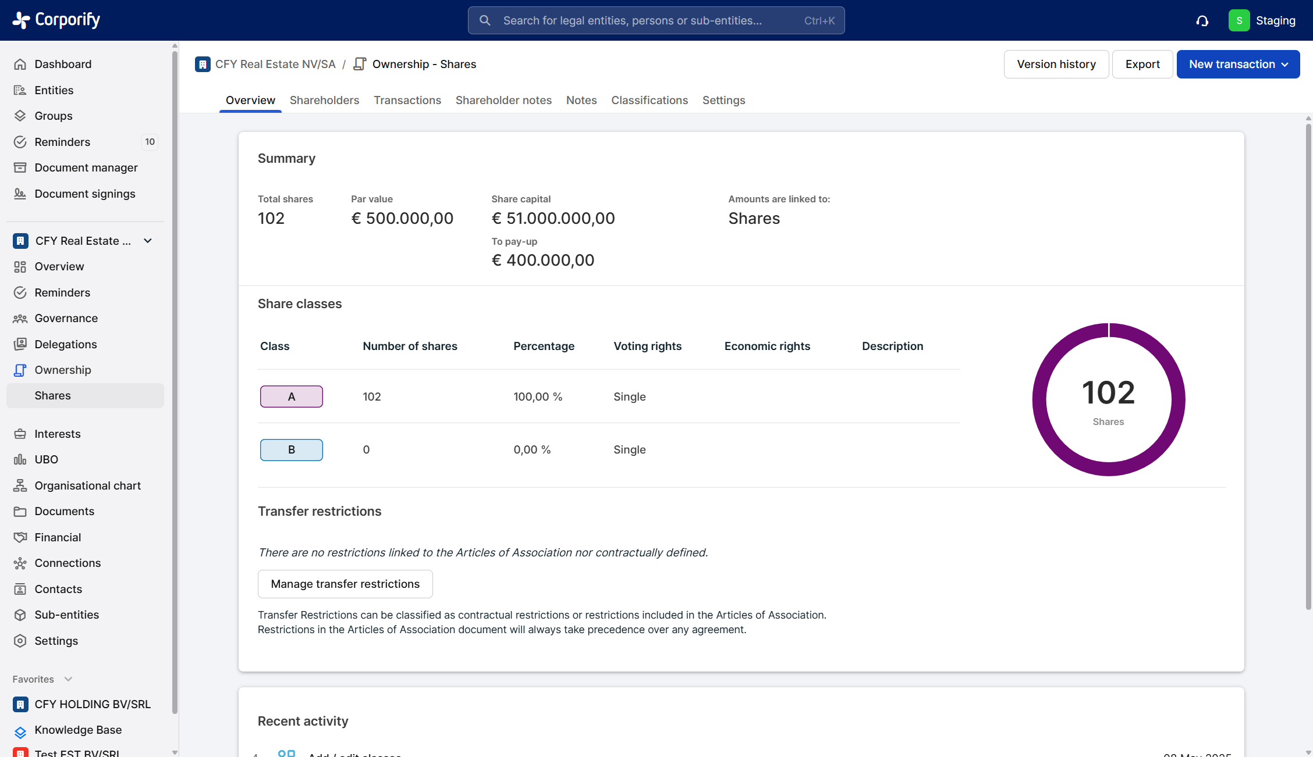Click the Sub-entities cube icon
This screenshot has height=757, width=1313.
[20, 615]
